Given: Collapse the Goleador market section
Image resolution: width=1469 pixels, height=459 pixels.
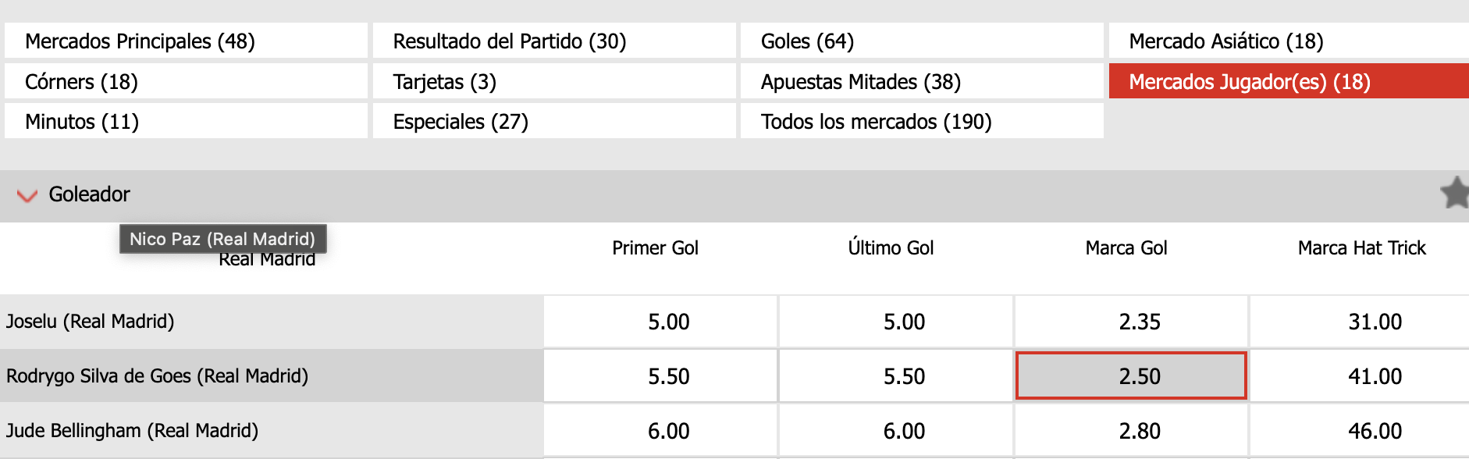Looking at the screenshot, I should 27,195.
